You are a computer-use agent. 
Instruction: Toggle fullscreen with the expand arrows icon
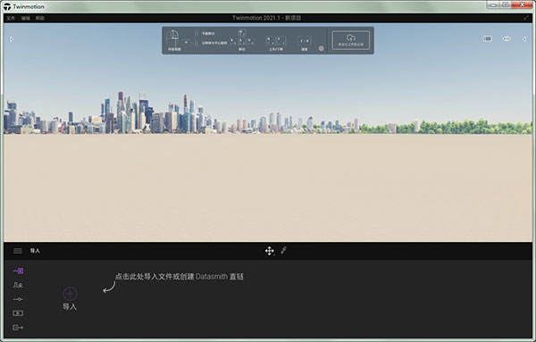(x=526, y=18)
